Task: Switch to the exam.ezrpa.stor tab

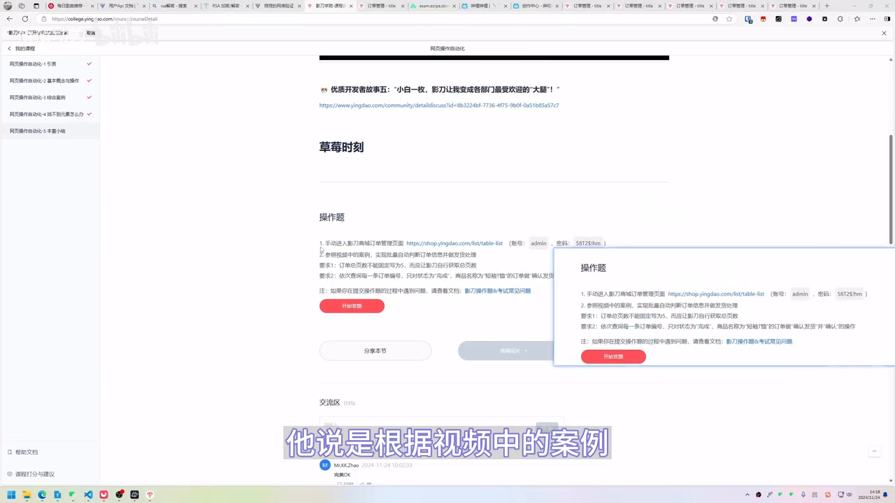Action: tap(433, 6)
